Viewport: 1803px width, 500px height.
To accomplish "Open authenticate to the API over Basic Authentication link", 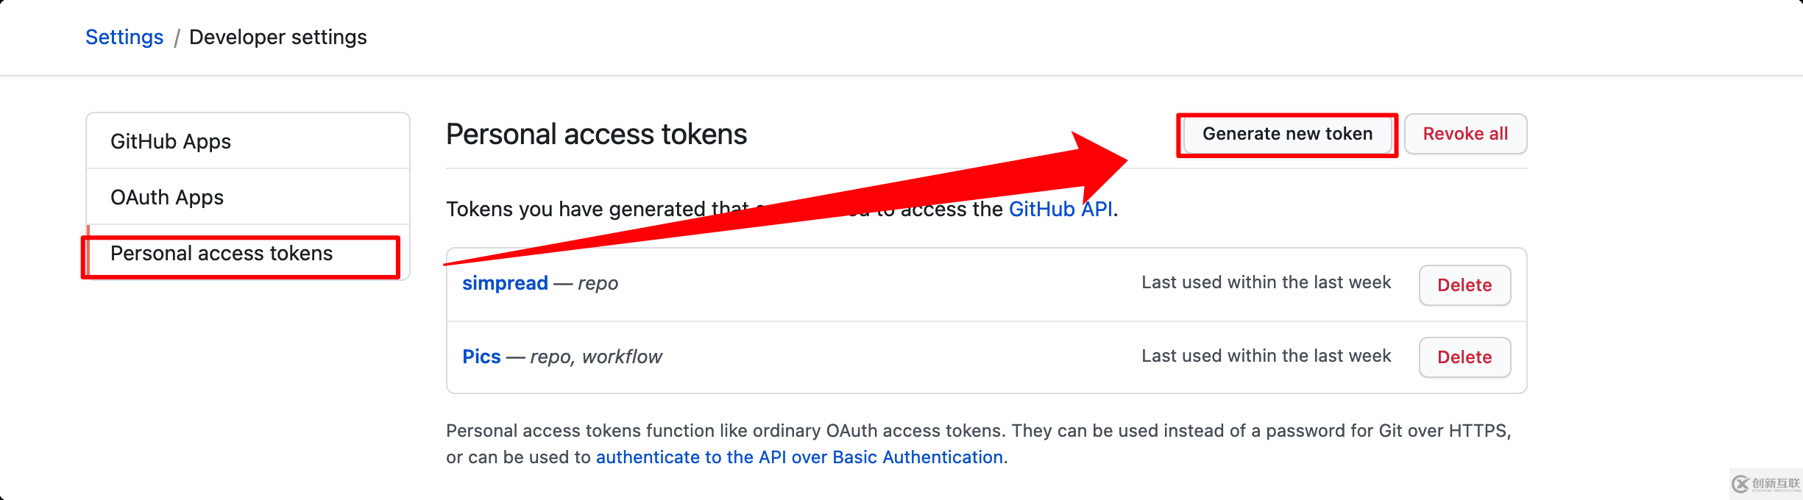I will (799, 457).
